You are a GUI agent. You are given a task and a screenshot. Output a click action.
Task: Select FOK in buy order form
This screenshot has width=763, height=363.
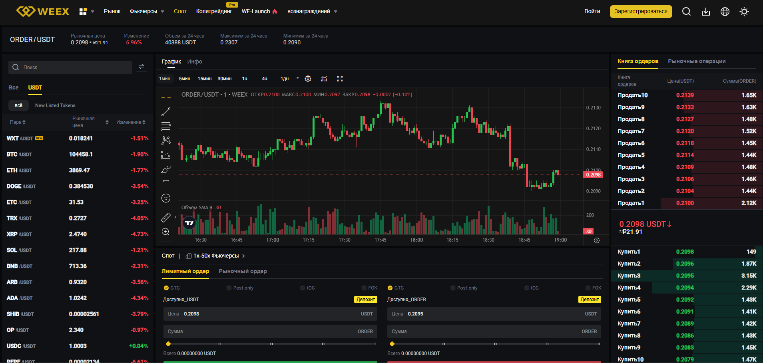(370, 288)
